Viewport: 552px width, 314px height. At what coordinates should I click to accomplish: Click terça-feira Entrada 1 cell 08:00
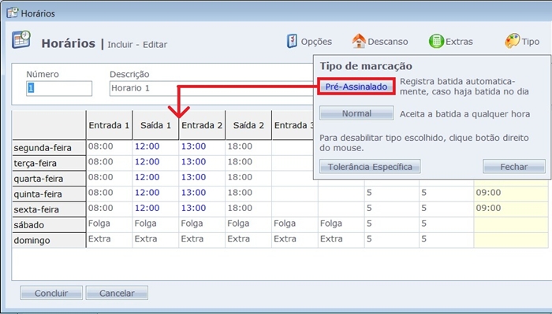109,163
